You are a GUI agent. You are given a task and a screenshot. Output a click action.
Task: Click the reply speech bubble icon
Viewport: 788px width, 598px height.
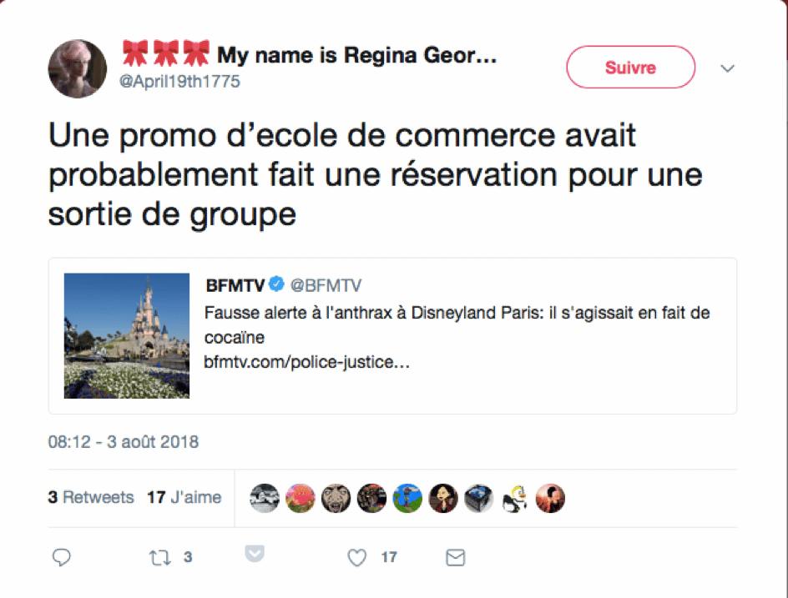click(x=62, y=557)
